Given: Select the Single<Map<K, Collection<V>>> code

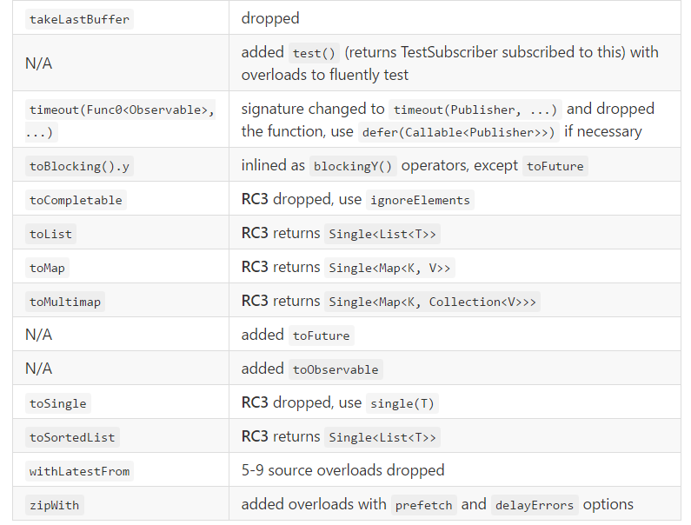Looking at the screenshot, I should [433, 302].
